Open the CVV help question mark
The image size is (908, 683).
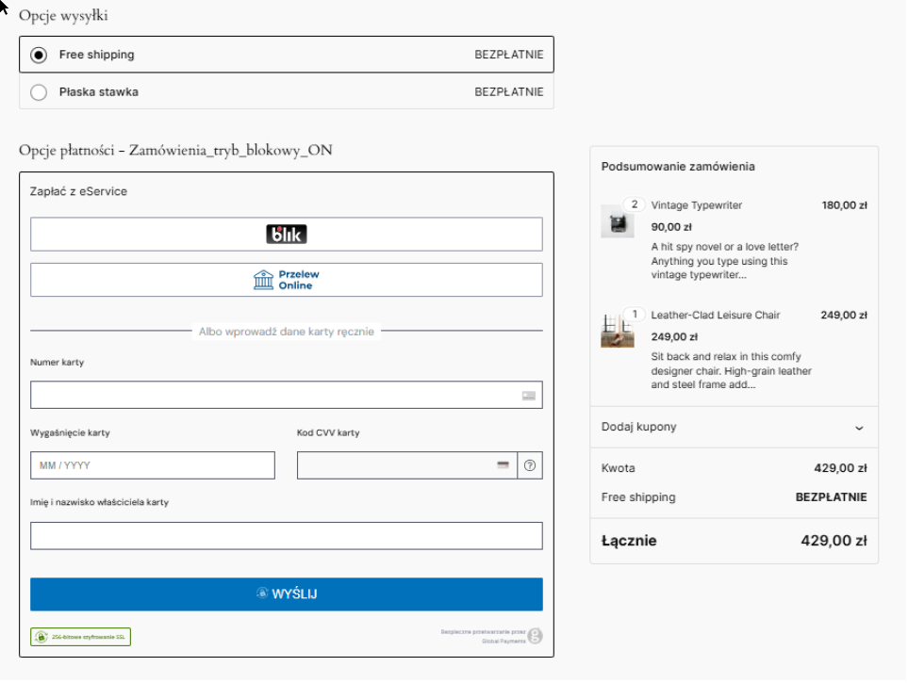530,465
